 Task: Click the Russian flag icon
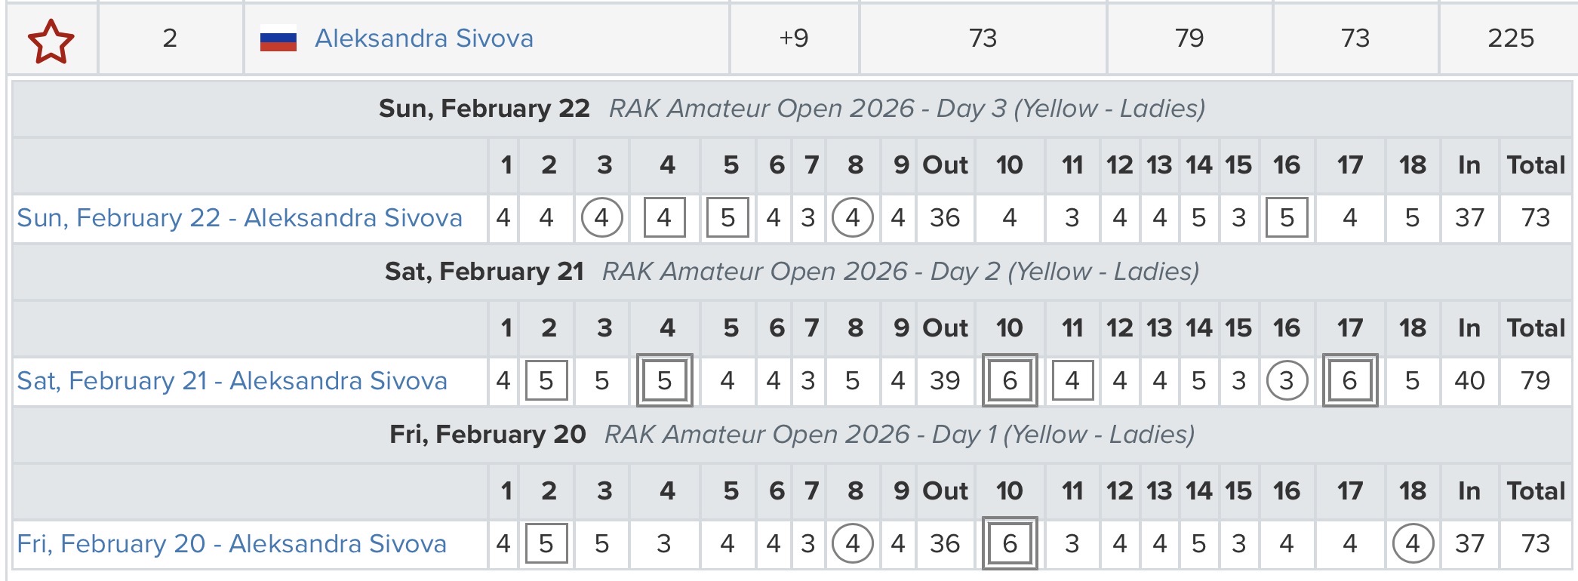click(278, 38)
